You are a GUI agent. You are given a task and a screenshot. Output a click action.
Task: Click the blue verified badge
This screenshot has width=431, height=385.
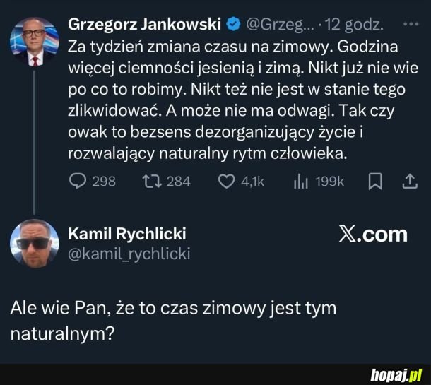coord(233,24)
